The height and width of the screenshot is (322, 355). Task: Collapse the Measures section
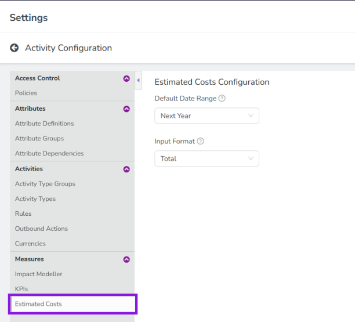pyautogui.click(x=126, y=259)
